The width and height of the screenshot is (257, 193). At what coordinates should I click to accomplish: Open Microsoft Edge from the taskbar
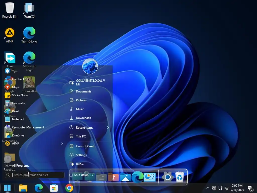pos(38,188)
